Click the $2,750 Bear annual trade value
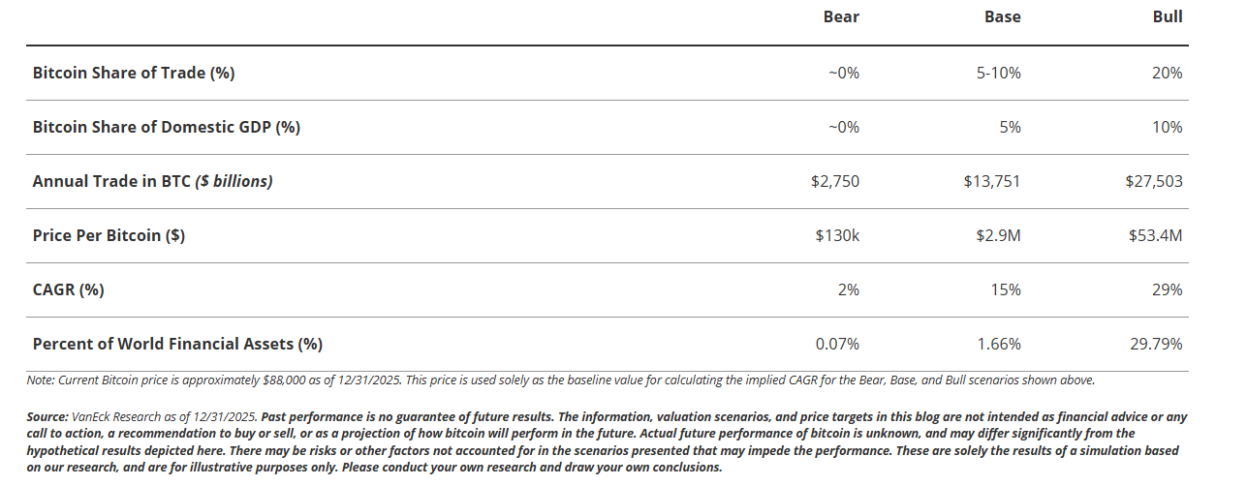 pos(837,181)
